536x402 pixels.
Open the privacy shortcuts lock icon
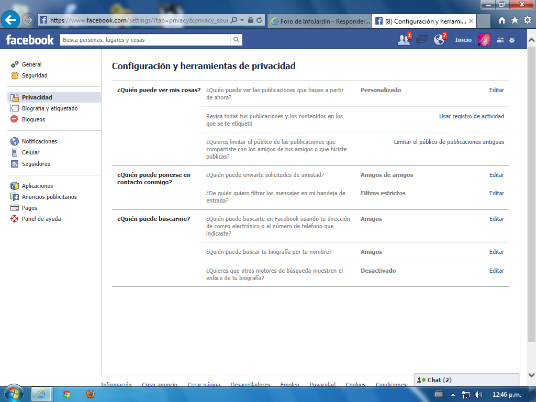coord(500,40)
